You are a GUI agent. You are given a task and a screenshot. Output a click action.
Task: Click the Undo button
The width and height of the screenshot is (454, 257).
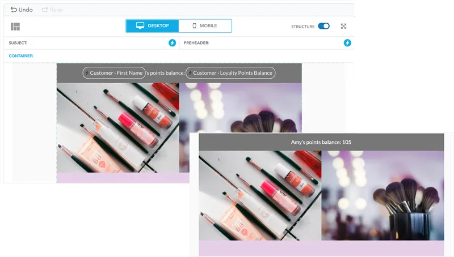[22, 10]
